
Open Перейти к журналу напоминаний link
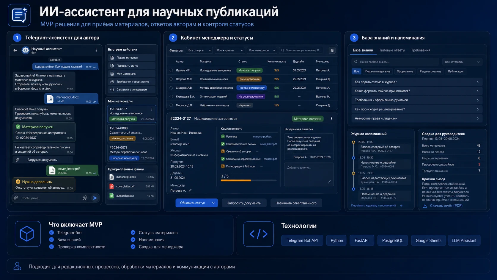click(376, 206)
